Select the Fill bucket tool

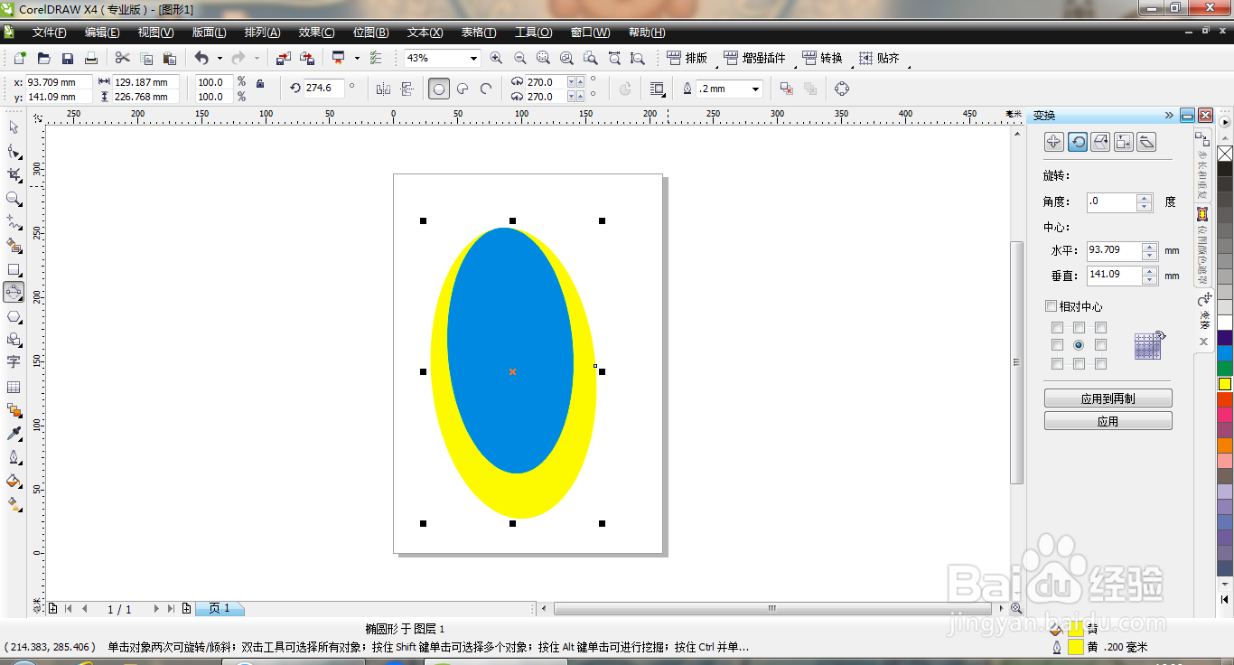(14, 481)
